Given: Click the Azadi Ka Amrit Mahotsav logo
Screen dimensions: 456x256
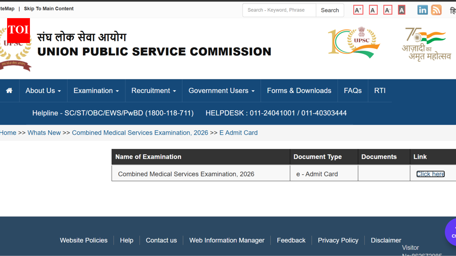Looking at the screenshot, I should [x=426, y=44].
